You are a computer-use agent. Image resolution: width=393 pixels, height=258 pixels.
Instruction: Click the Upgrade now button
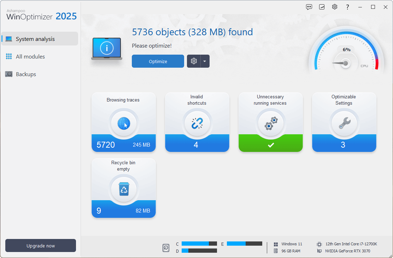(x=40, y=245)
